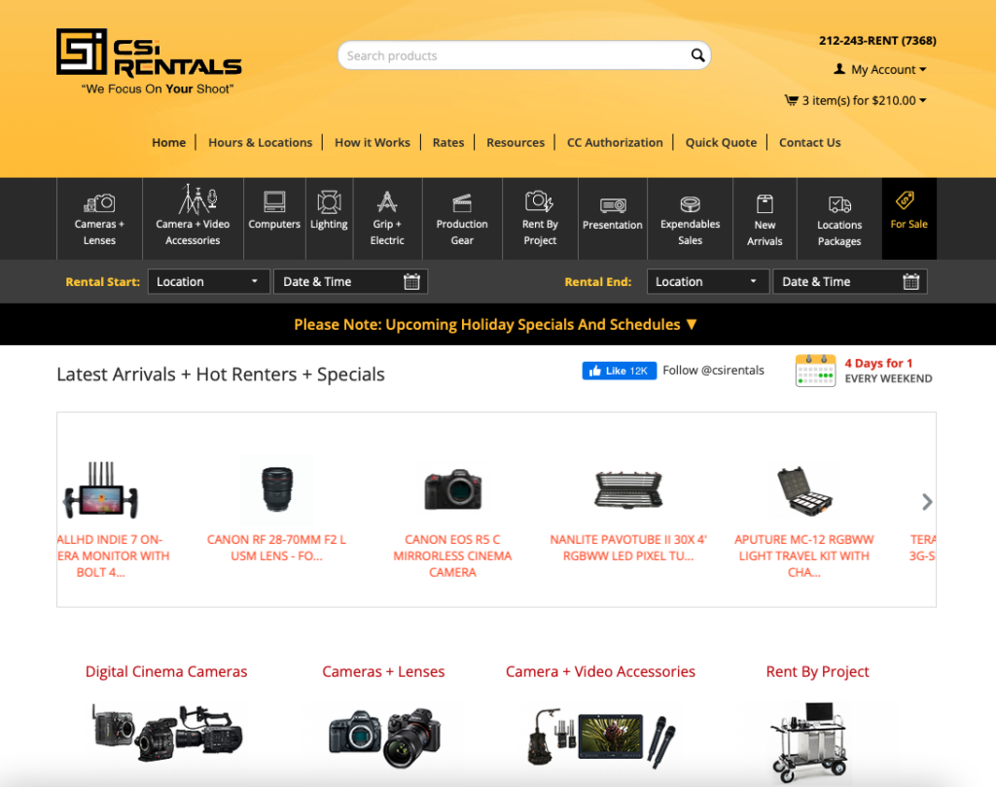Click Cameras + Lenses DSLR image

point(384,738)
